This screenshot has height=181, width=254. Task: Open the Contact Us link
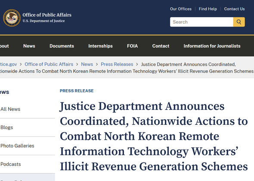[x=234, y=9]
